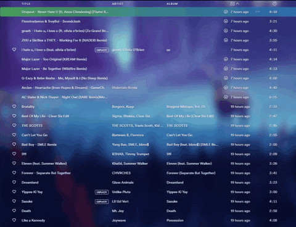Open artist Joywave
296x227 pixels.
click(119, 220)
